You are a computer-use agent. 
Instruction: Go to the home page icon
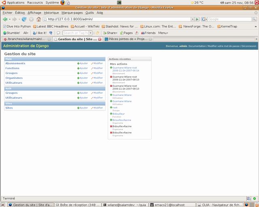tap(39, 19)
